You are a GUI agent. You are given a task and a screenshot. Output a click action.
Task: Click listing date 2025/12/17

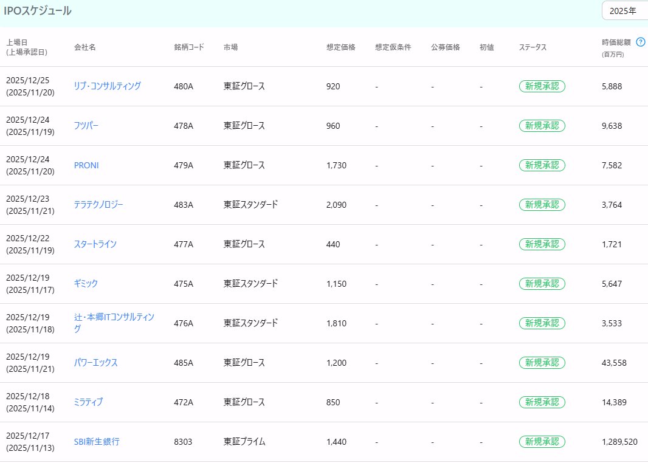[x=28, y=436]
